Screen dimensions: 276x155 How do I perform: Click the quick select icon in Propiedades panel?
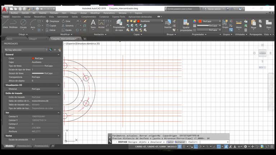59,50
